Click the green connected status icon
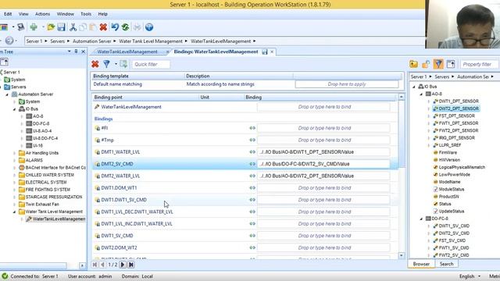 coord(5,276)
